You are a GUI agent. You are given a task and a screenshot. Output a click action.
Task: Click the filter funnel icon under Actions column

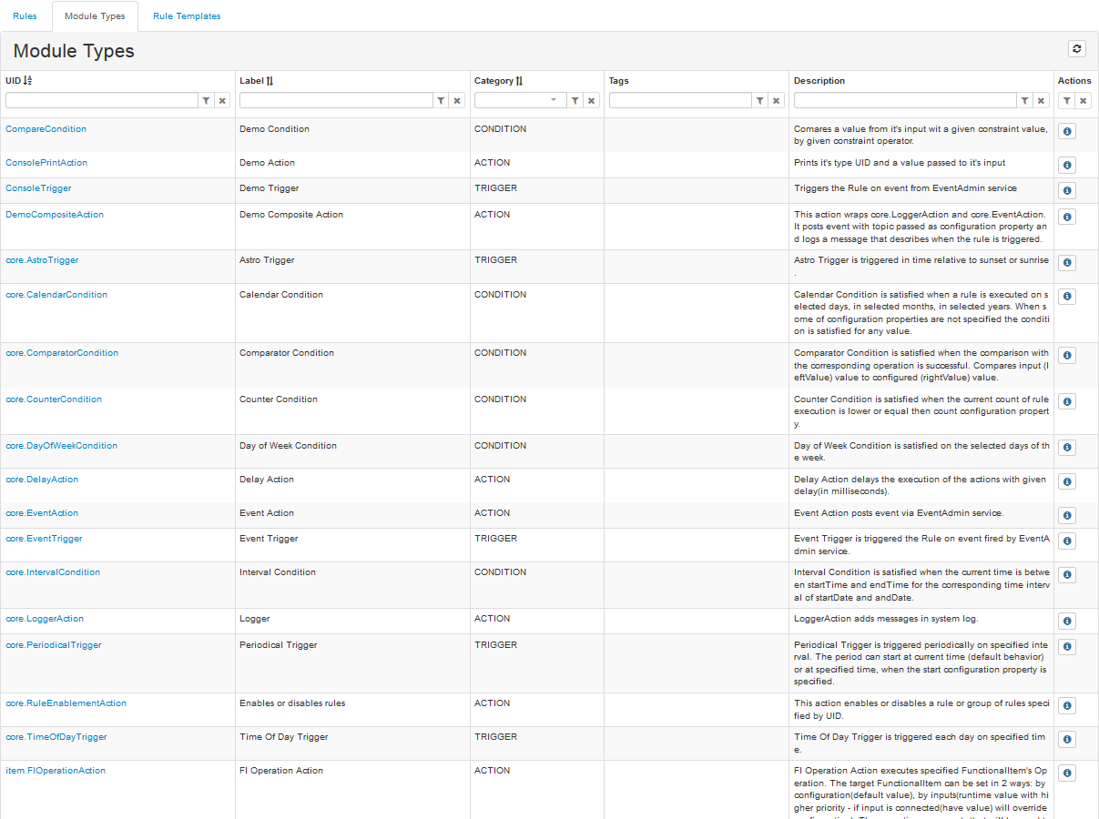(x=1066, y=100)
